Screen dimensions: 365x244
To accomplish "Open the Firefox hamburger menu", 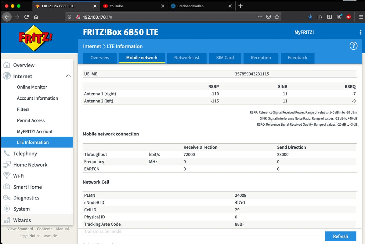I will tap(361, 17).
